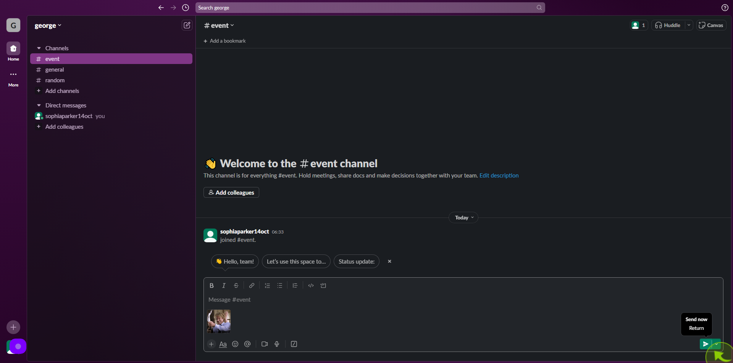Select the event channel in sidebar
Viewport: 733px width, 363px height.
111,59
